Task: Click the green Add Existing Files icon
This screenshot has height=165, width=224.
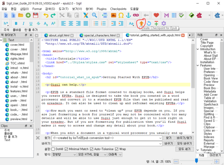Action: [x=28, y=15]
